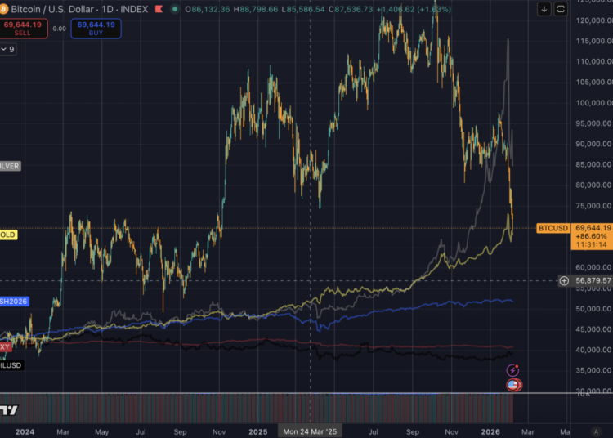The image size is (613, 438).
Task: Expand the collapsed indicators legend showing 9
Action: [x=8, y=49]
